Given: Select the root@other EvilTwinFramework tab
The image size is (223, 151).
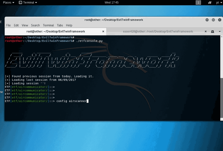Looking at the screenshot, I should 55,32.
